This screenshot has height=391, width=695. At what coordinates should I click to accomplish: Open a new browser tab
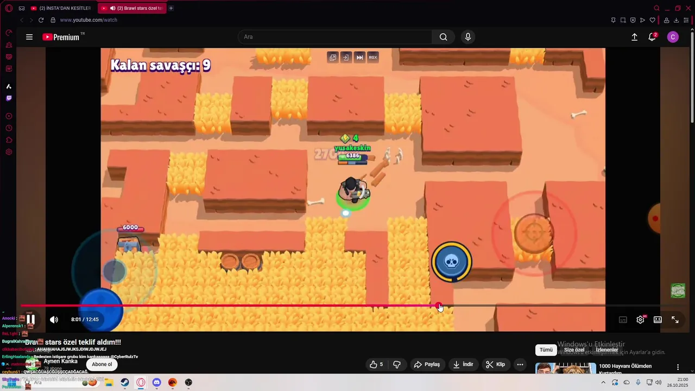171,8
